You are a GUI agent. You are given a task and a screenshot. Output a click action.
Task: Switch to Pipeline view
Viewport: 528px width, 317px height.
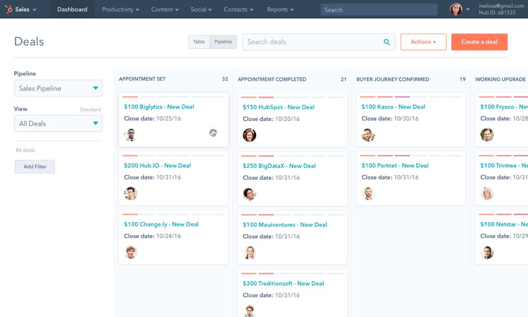tap(223, 42)
